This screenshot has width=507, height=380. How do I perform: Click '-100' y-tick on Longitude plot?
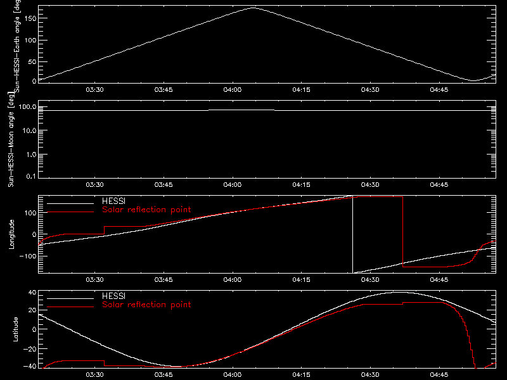click(28, 256)
